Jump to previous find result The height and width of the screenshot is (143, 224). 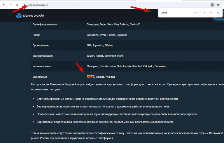[204, 13]
